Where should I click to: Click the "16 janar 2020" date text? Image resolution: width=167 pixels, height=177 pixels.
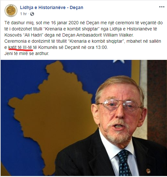tap(65, 23)
